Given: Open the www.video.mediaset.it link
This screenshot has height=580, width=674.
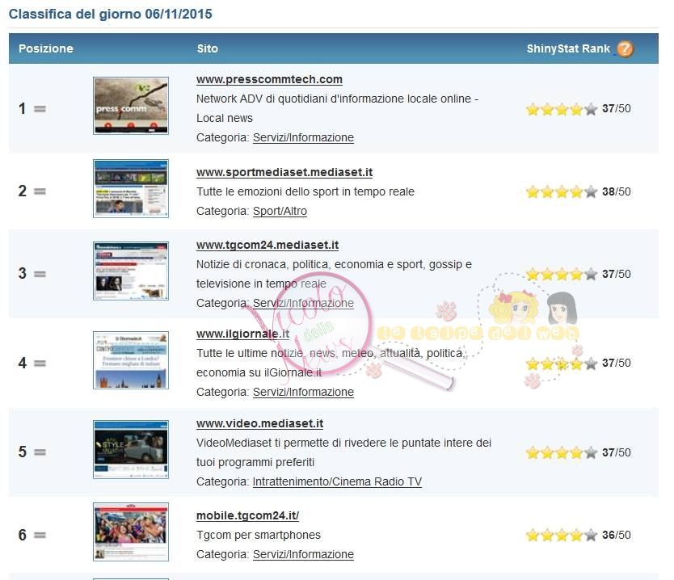Looking at the screenshot, I should [x=259, y=423].
